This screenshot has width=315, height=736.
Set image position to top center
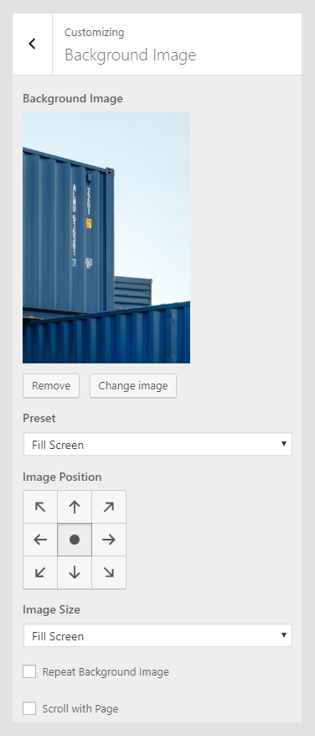75,507
